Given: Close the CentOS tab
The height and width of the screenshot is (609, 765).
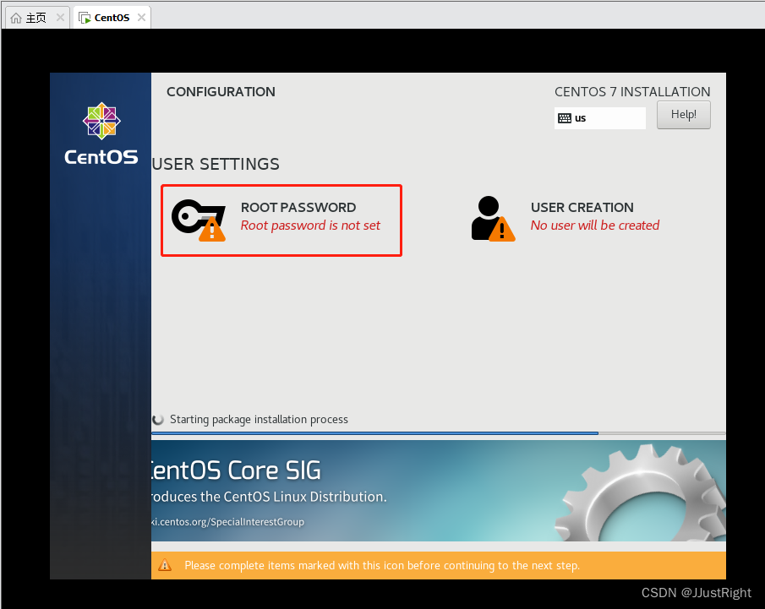Looking at the screenshot, I should point(141,18).
